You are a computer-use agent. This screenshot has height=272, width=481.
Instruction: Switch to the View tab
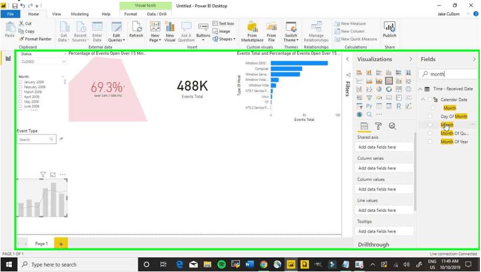57,14
